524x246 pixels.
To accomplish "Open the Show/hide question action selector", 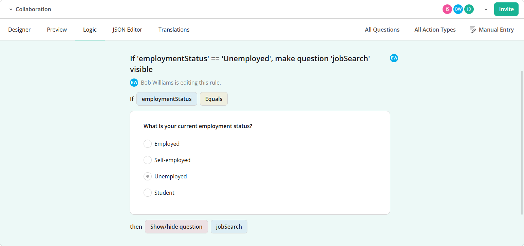I will tap(176, 227).
